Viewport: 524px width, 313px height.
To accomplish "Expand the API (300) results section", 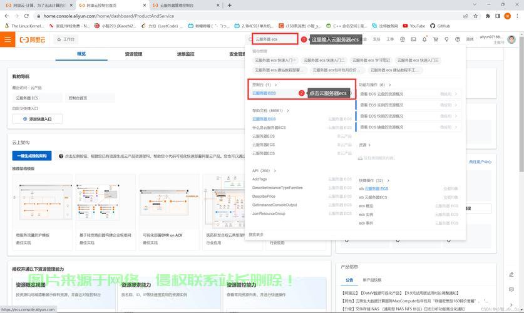I will click(x=264, y=171).
